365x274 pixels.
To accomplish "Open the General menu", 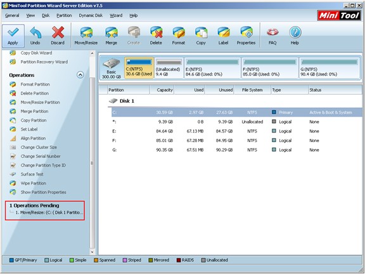I will pyautogui.click(x=12, y=16).
